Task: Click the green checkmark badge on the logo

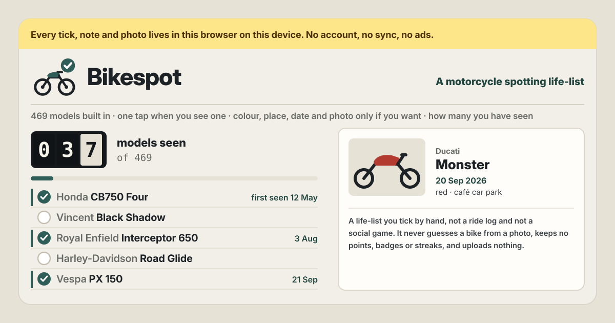Action: [x=68, y=66]
